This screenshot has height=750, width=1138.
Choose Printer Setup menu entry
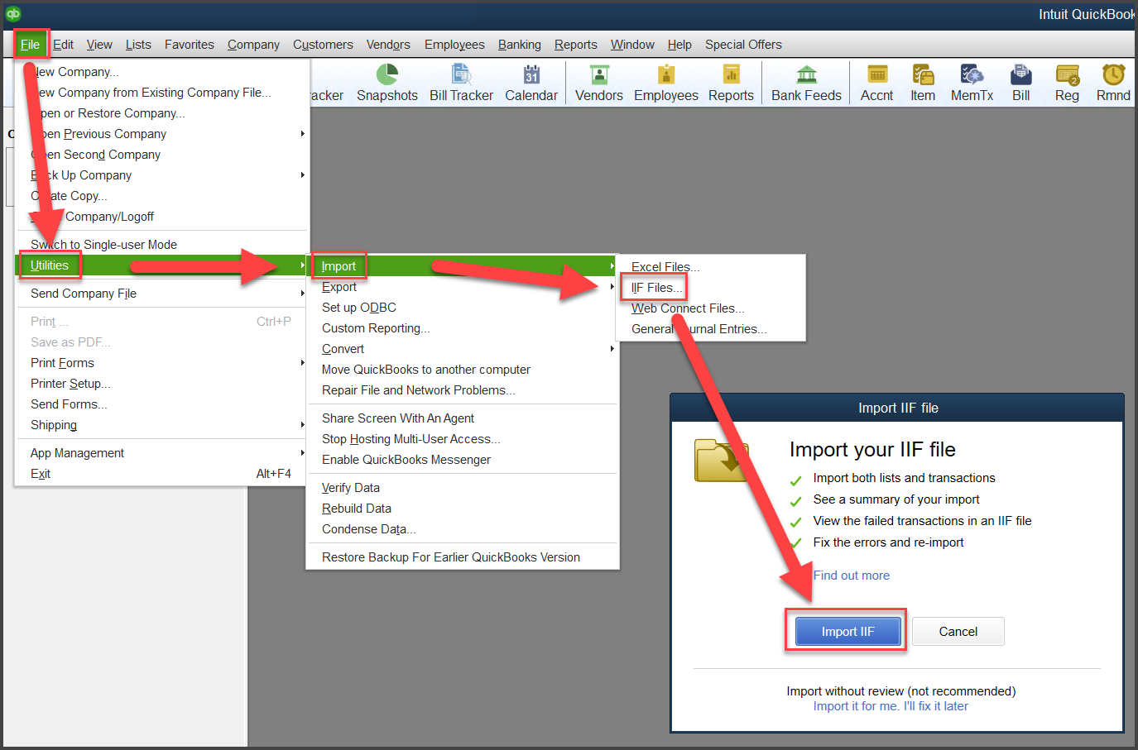click(x=161, y=384)
